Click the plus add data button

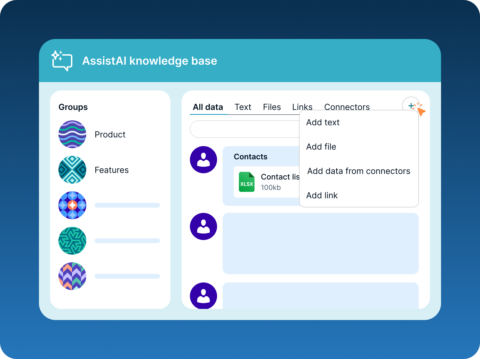click(x=411, y=105)
